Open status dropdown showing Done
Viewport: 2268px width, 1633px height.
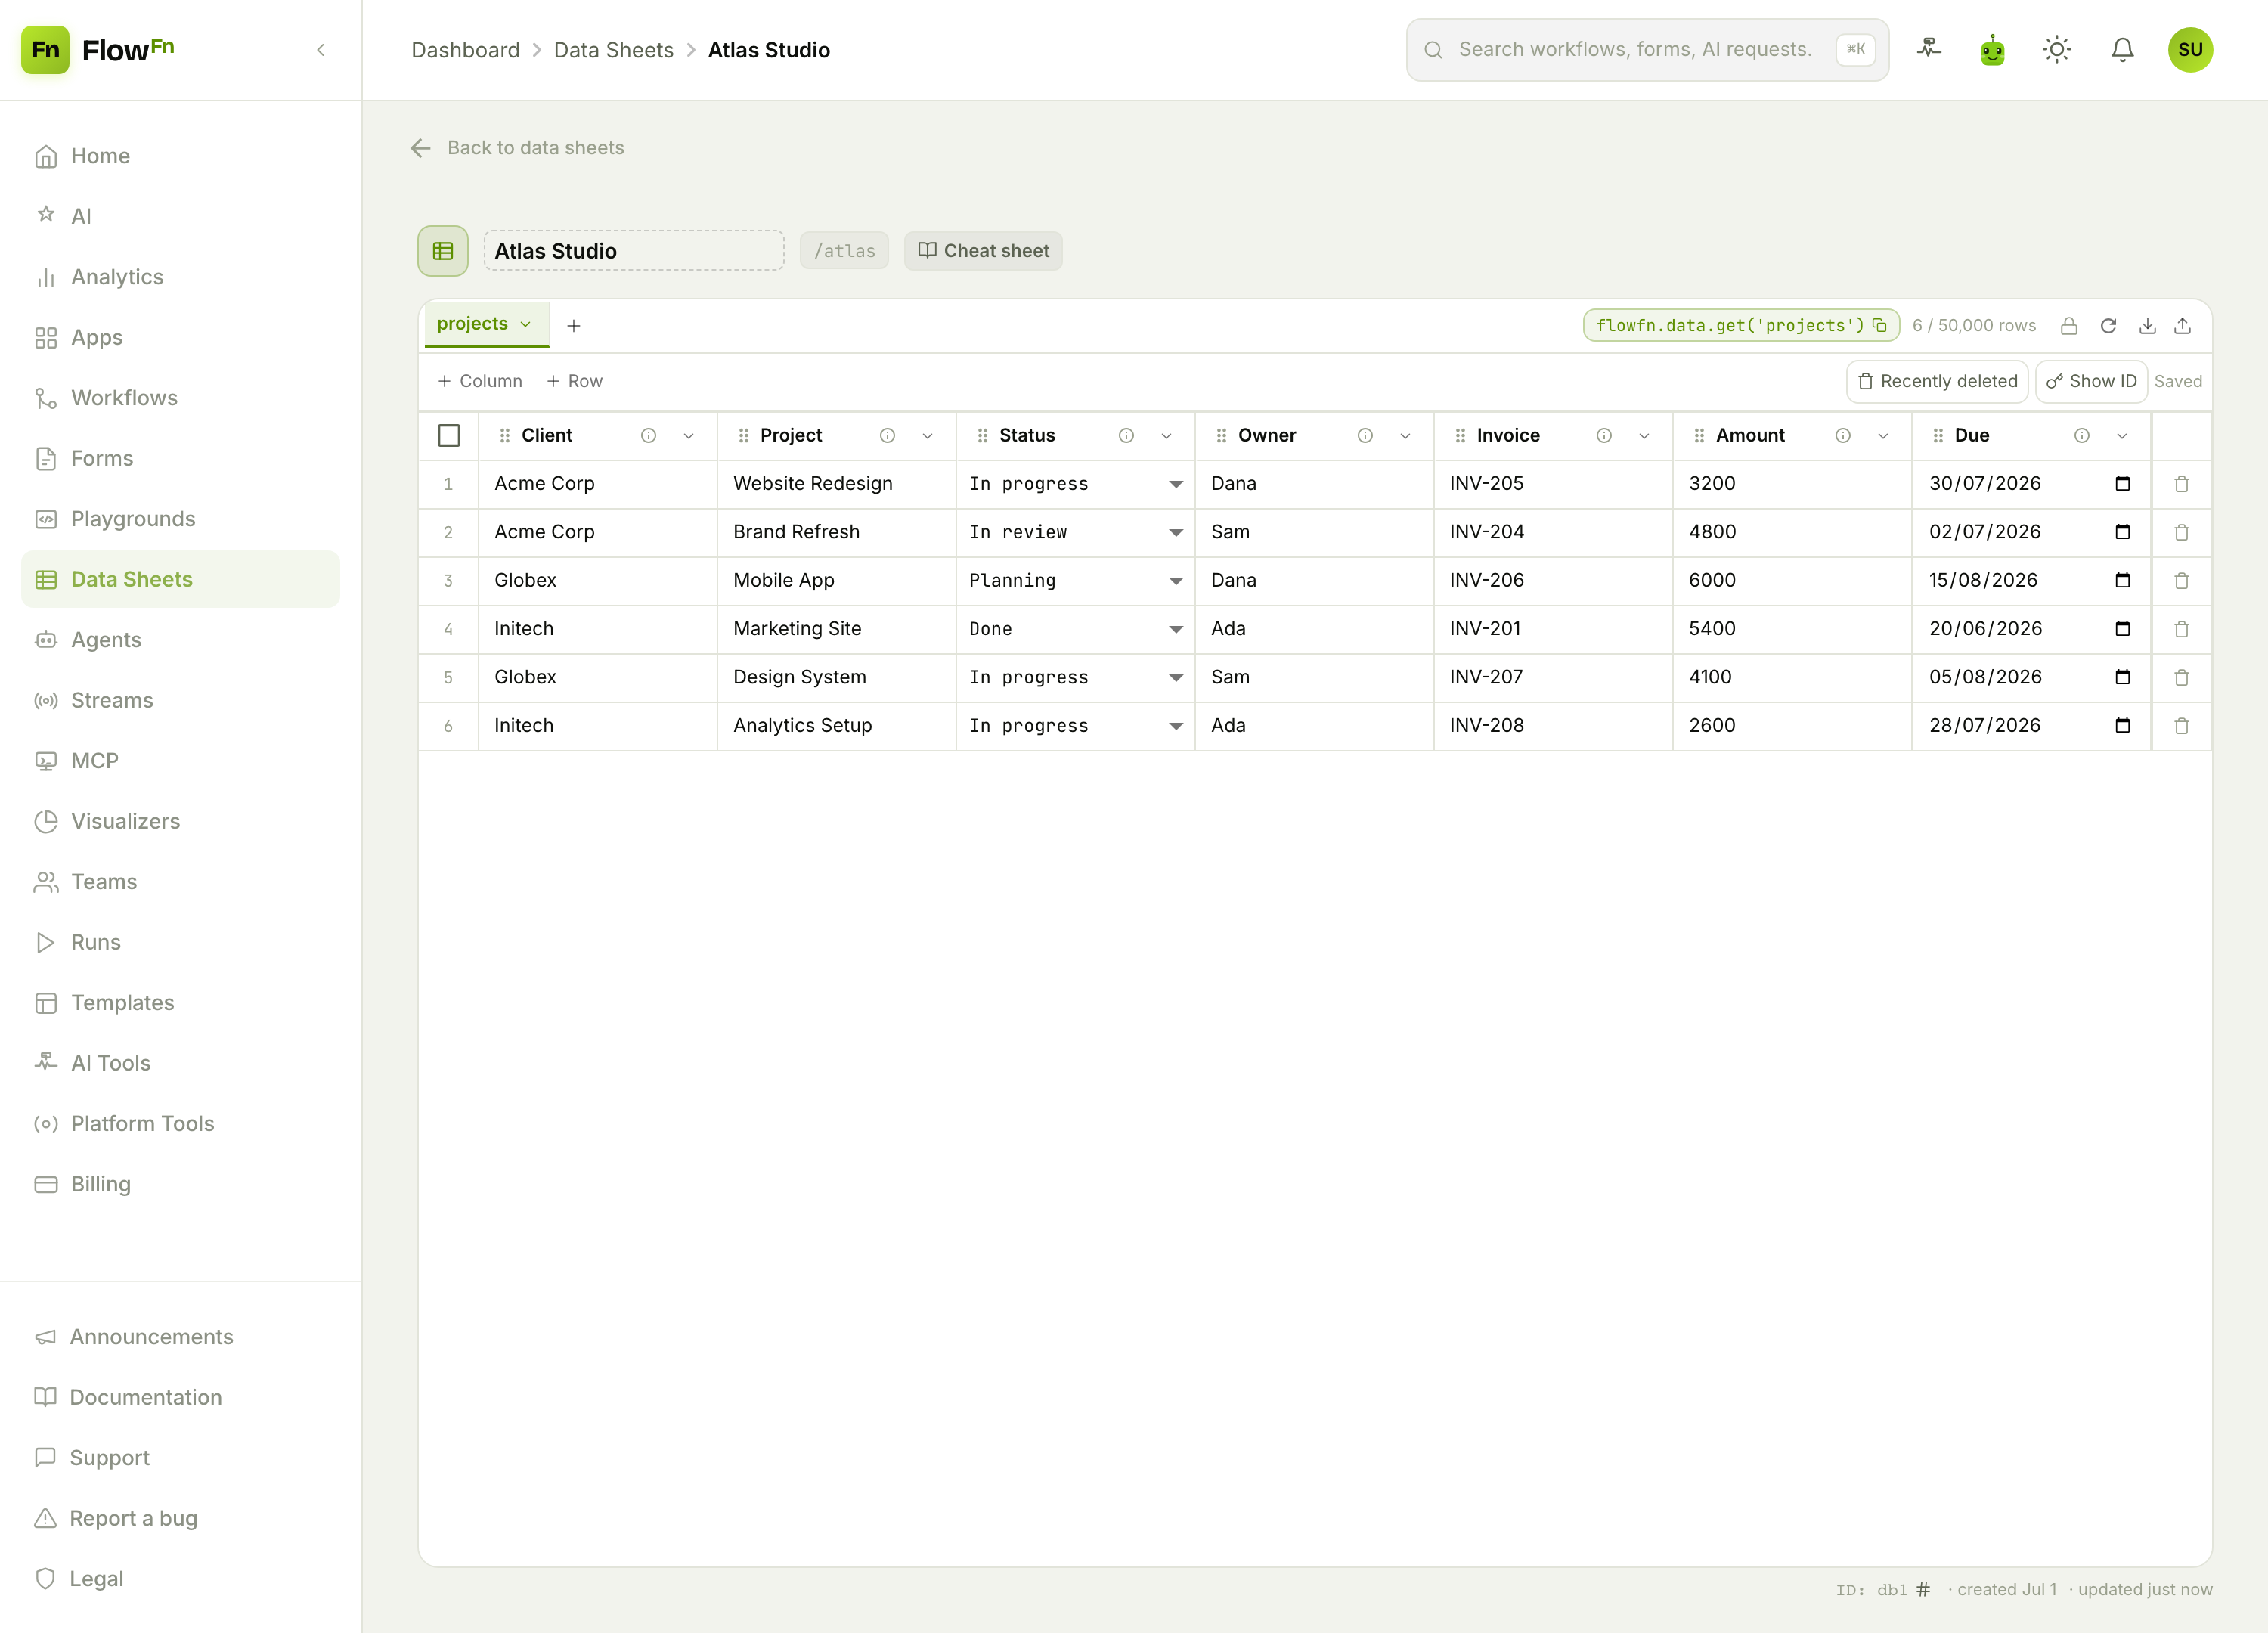[x=1075, y=629]
